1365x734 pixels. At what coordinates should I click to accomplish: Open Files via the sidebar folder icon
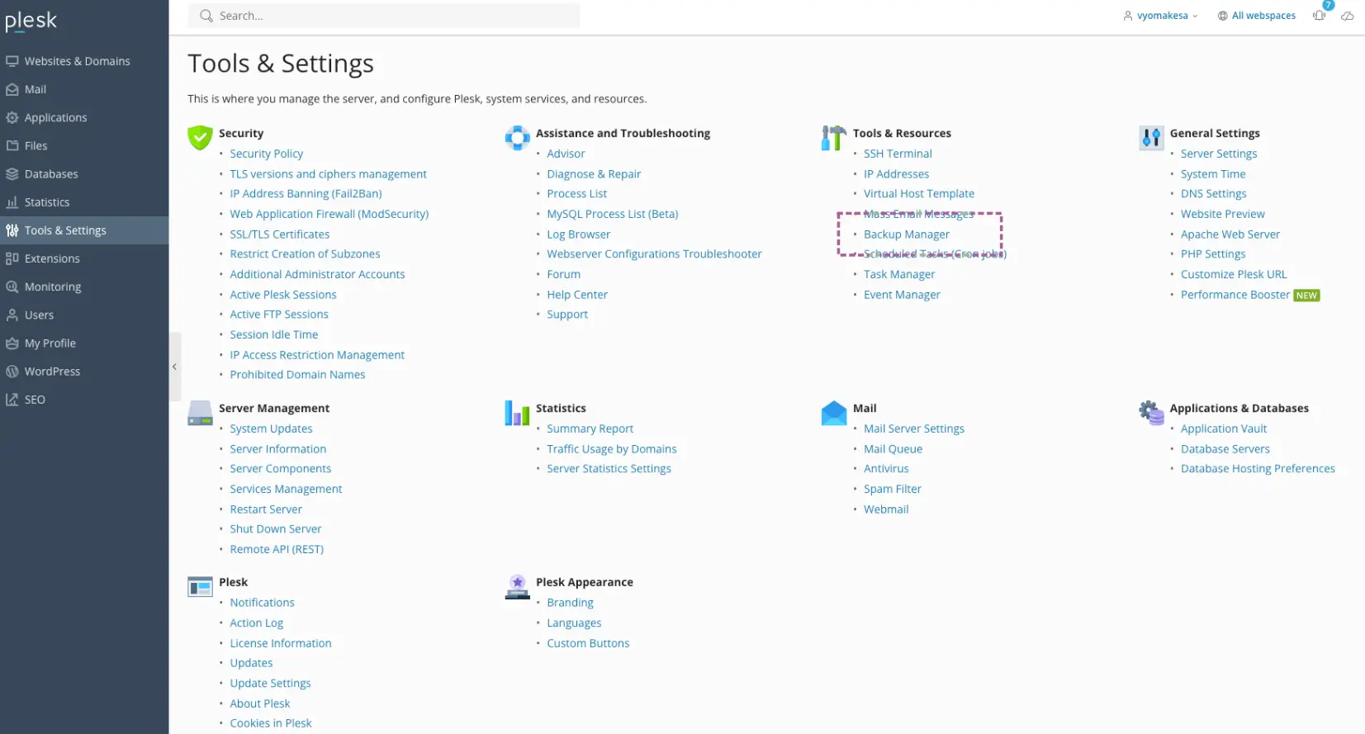[x=12, y=145]
